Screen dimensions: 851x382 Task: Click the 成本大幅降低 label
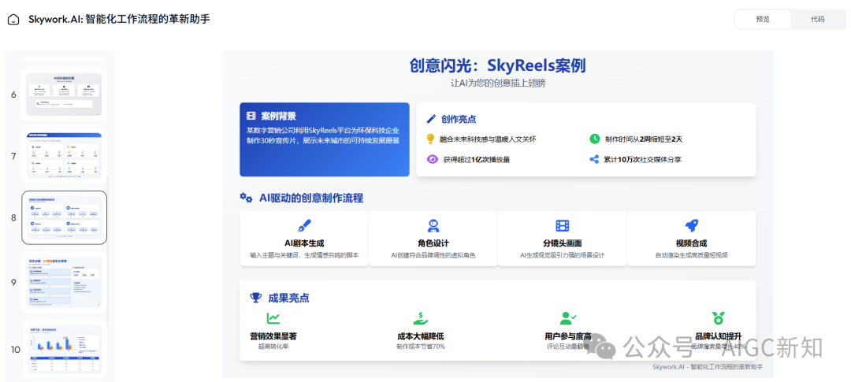pyautogui.click(x=421, y=336)
